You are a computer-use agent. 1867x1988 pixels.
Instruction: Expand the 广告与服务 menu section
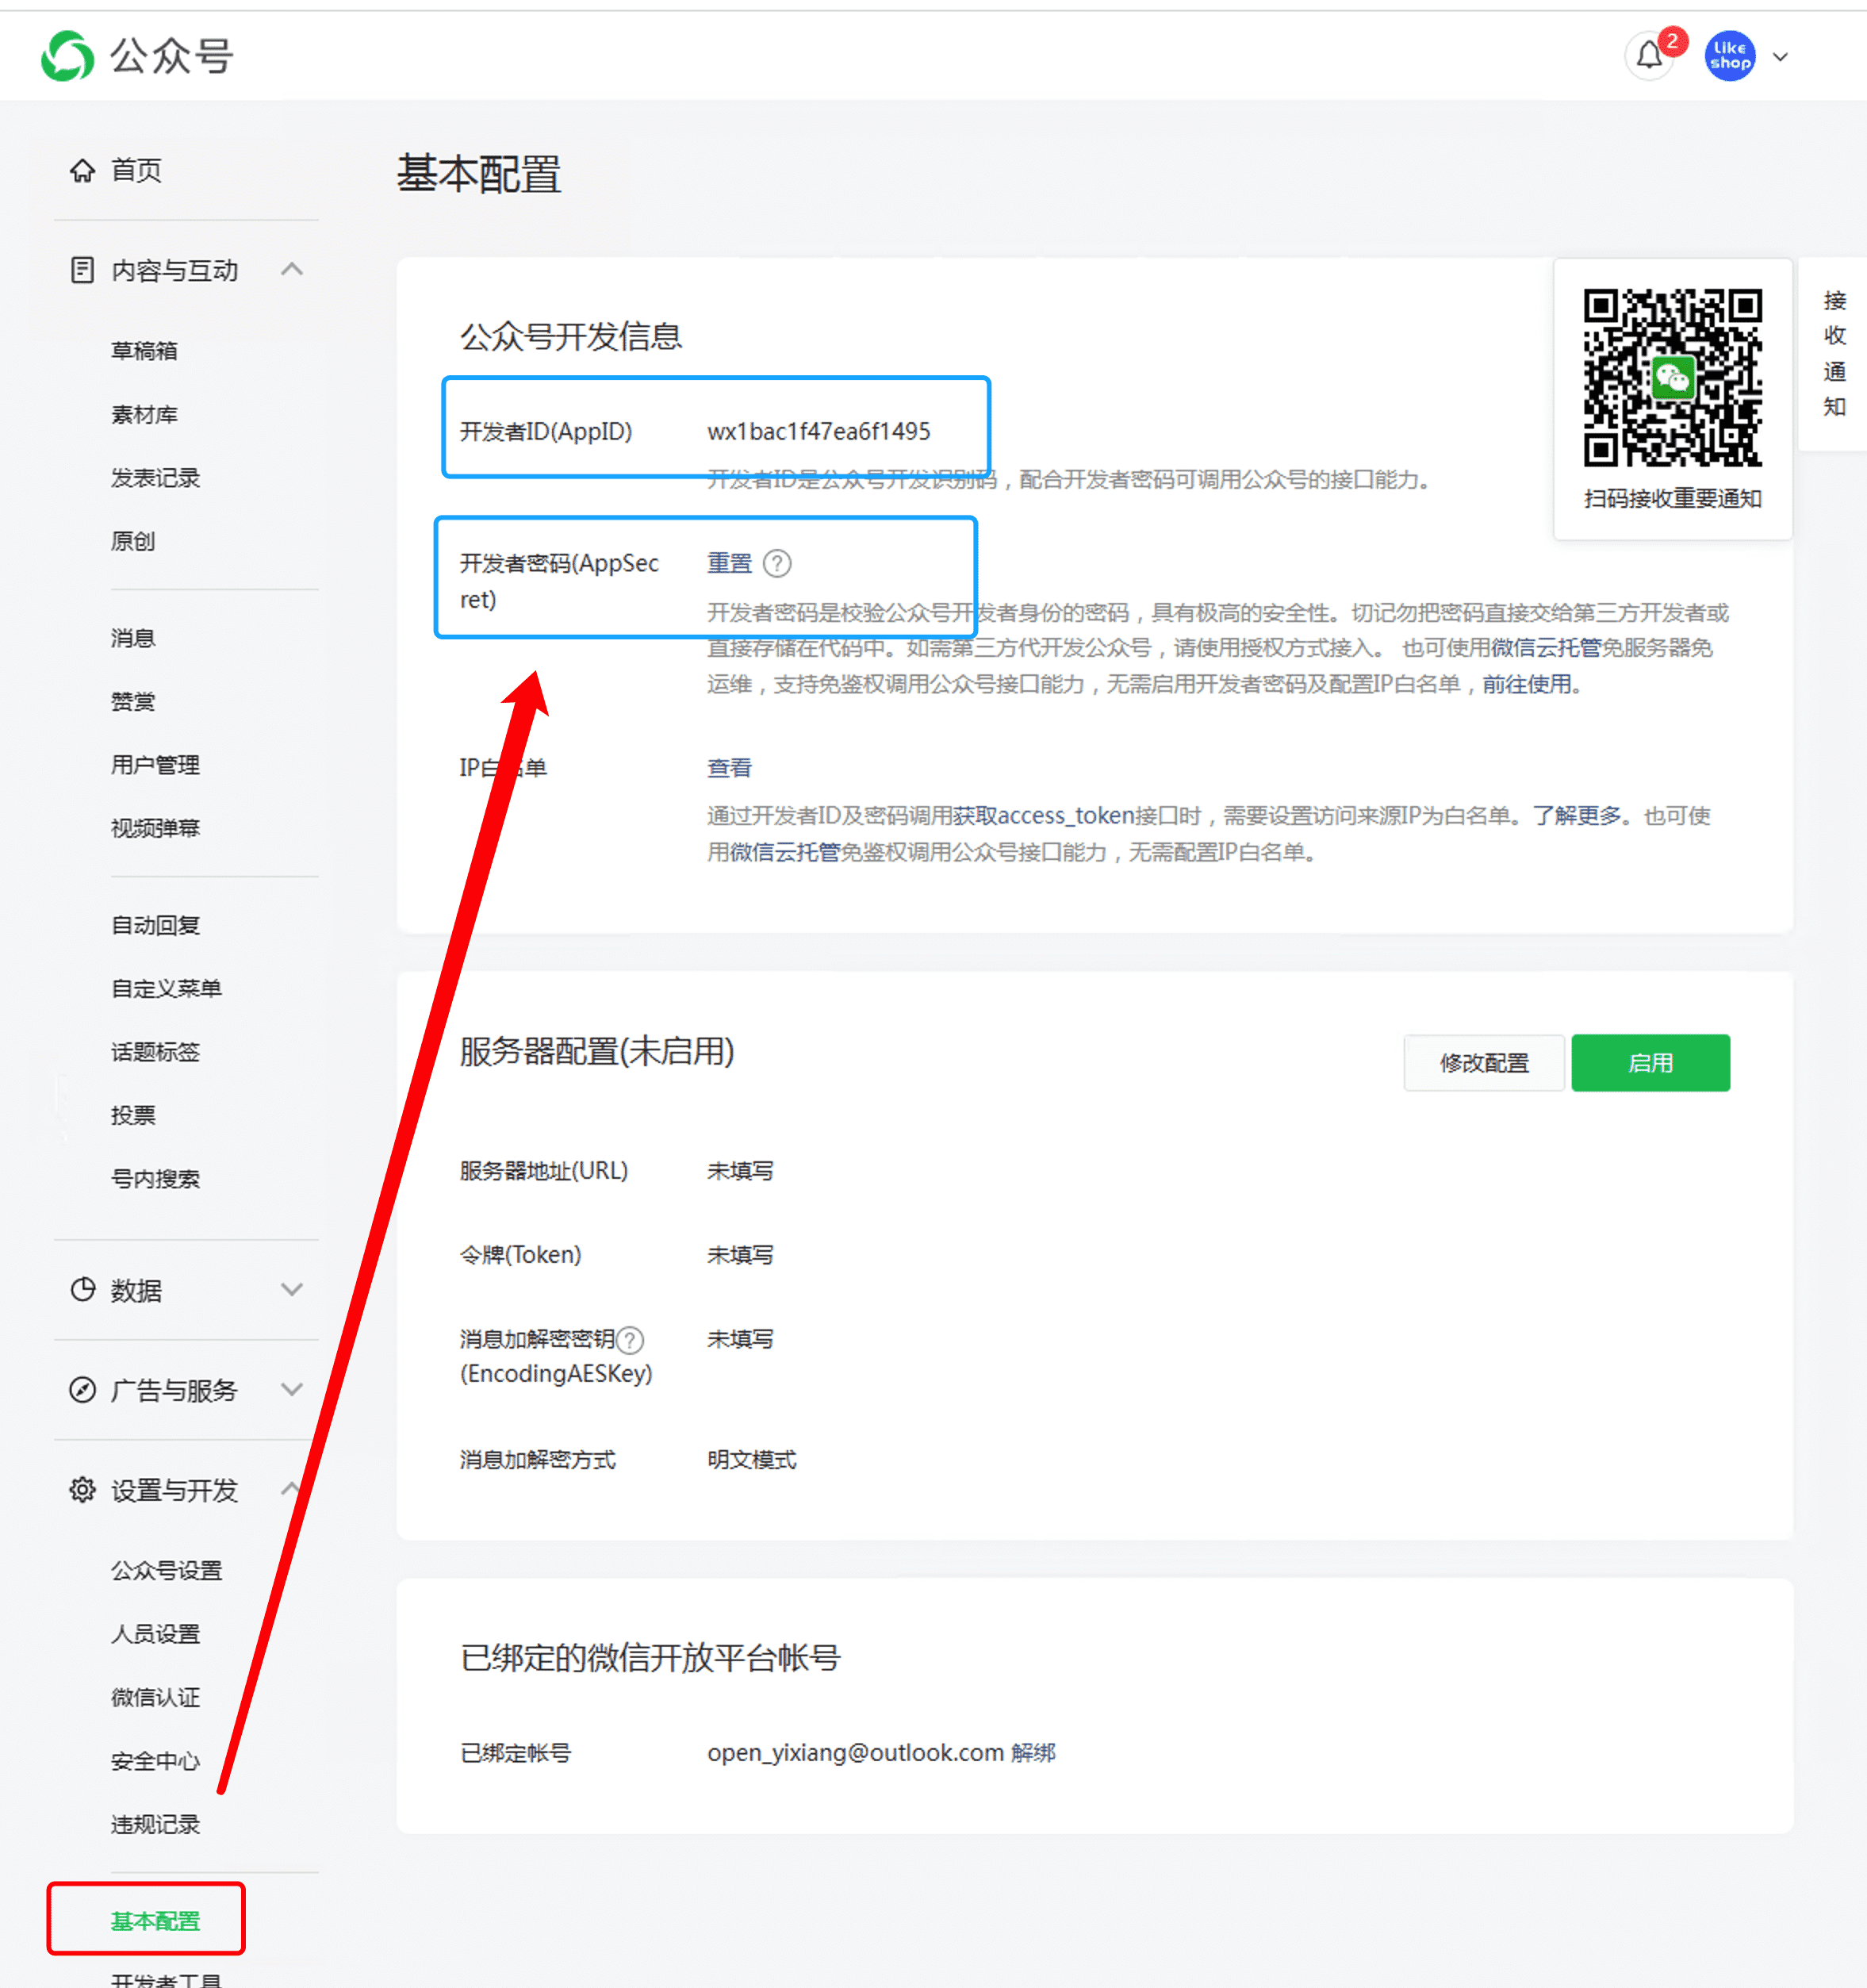click(292, 1390)
